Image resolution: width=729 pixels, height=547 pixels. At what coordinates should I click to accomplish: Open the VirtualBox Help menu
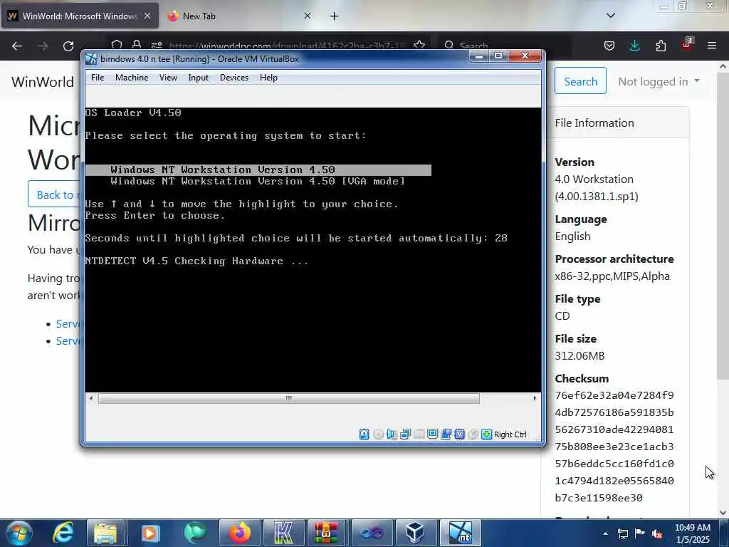point(268,78)
